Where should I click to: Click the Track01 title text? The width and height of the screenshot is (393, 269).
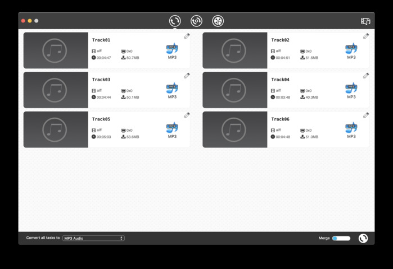coord(101,40)
